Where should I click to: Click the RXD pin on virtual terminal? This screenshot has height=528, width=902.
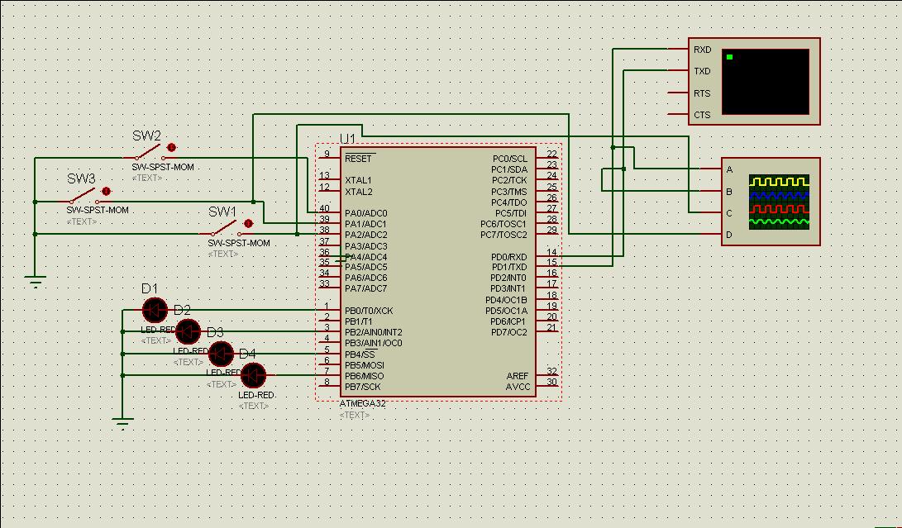click(680, 50)
